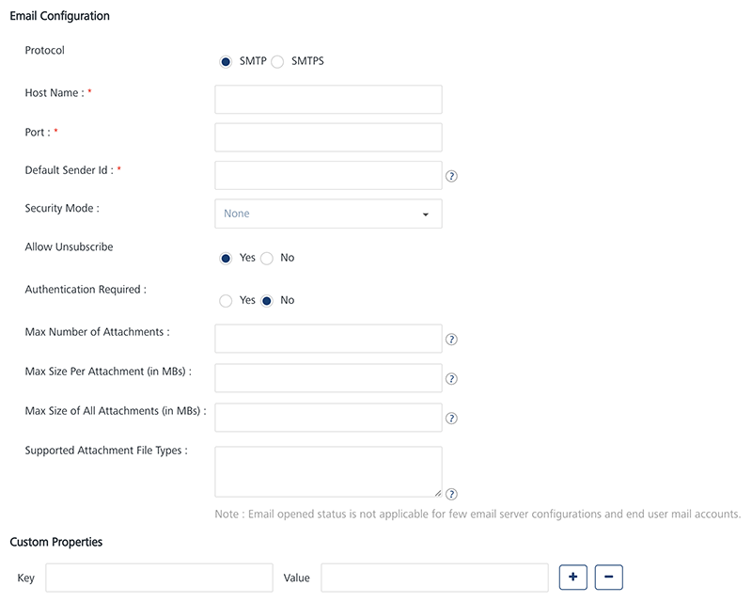Click help icon for Max Size of All Attachments
The width and height of the screenshot is (752, 602).
[x=451, y=419]
